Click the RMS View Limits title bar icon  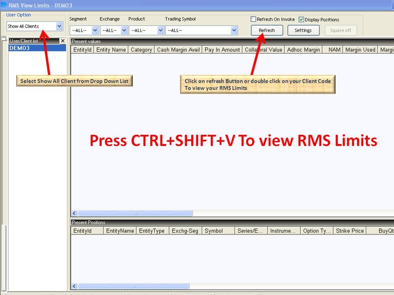pyautogui.click(x=4, y=5)
